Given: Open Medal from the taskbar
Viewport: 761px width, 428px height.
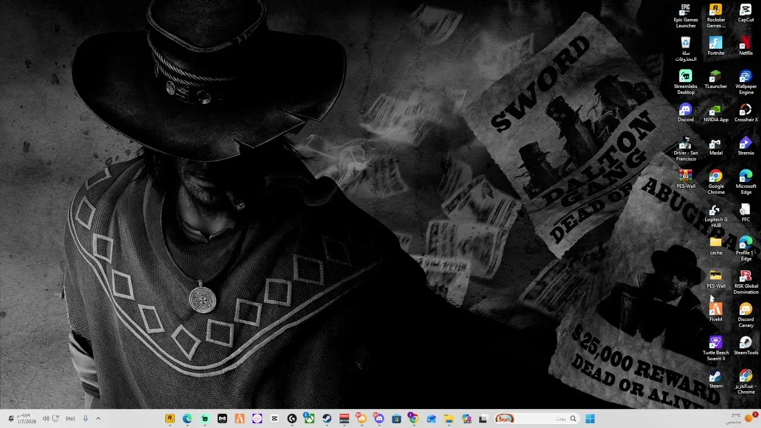Looking at the screenshot, I should coord(222,418).
